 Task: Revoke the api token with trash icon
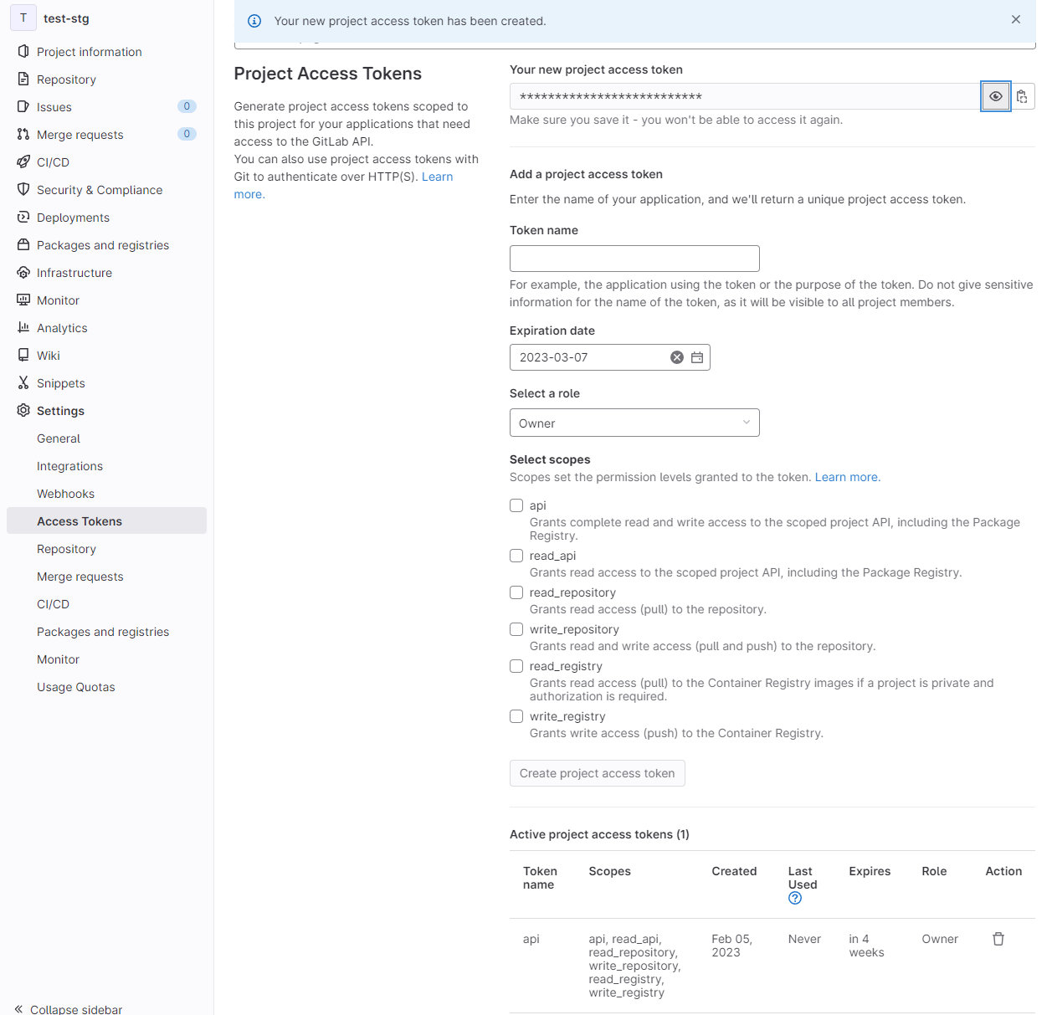(x=998, y=939)
